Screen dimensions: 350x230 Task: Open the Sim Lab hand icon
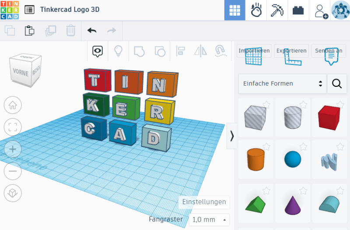click(256, 10)
